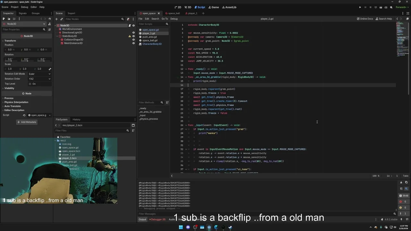The width and height of the screenshot is (411, 231).
Task: Toggle the scale link ratio icon
Action: click(50, 69)
